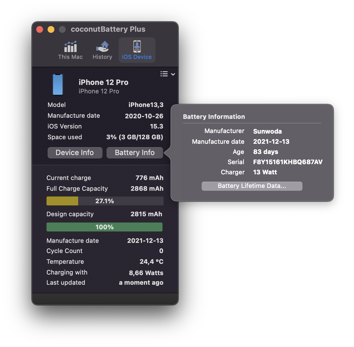Click the 24,4 °C temperature reading
Screen dimensions: 354x347
(x=151, y=262)
